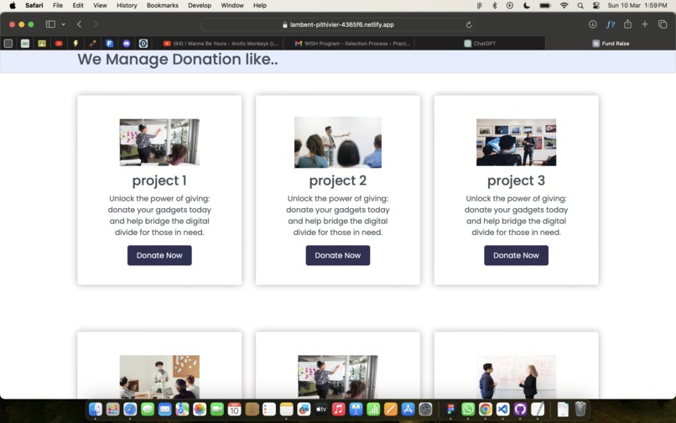
Task: Open the blue f? extension icon
Action: click(610, 24)
